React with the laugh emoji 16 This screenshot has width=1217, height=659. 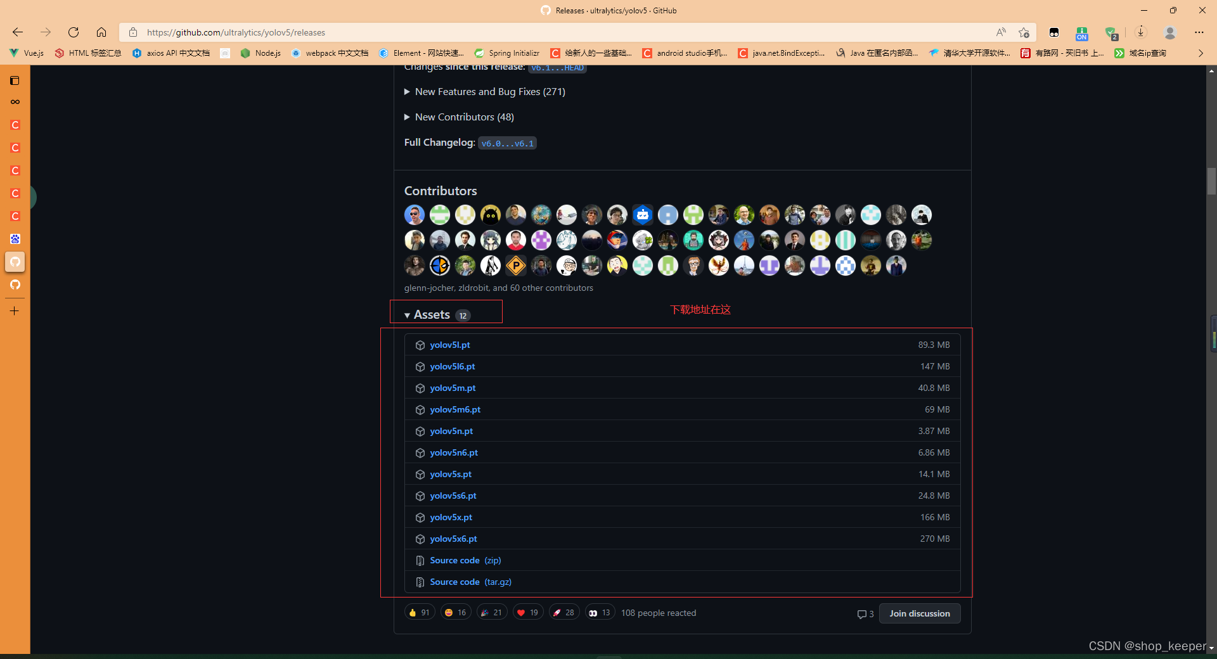[x=456, y=613]
